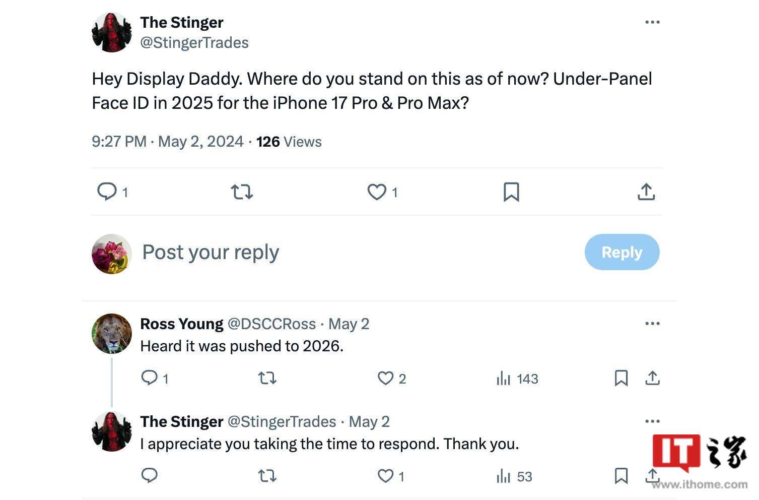Screen dimensions: 759x500
Task: Reply to Ross Young's comment
Action: pos(150,378)
